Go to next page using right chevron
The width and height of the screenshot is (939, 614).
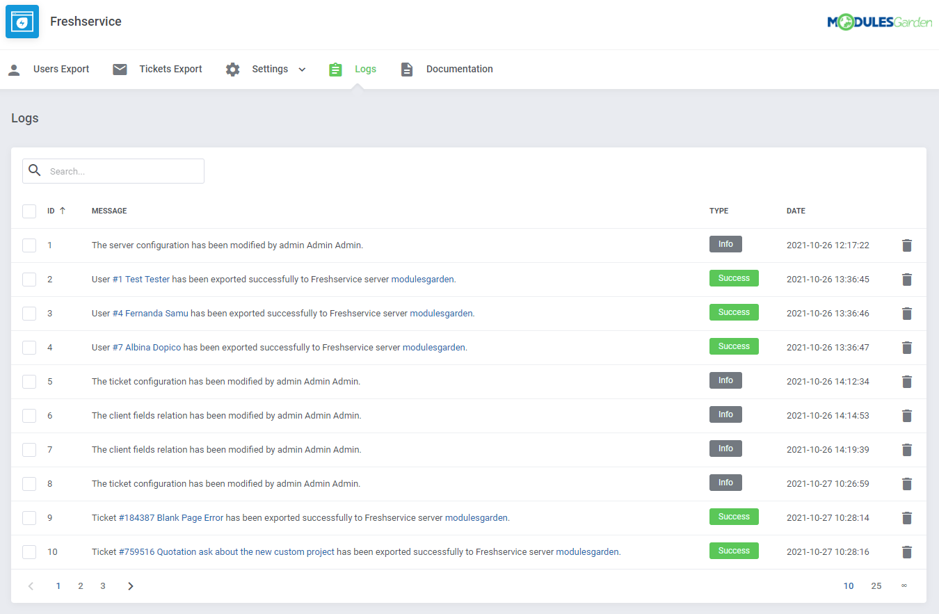point(131,586)
